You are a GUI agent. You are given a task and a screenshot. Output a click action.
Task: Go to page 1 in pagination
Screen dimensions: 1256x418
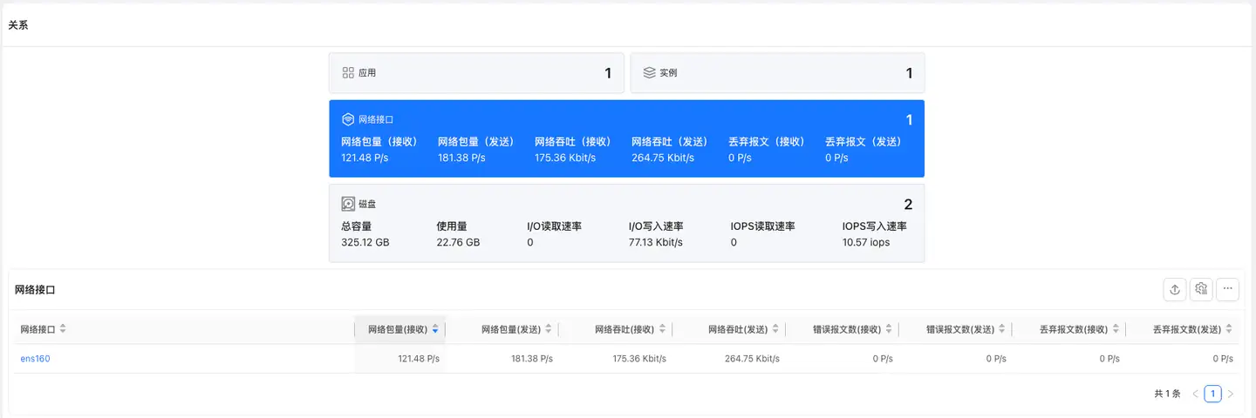click(x=1212, y=394)
